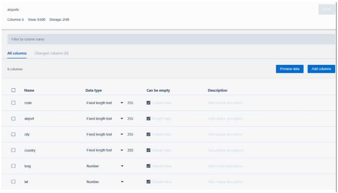This screenshot has height=193, width=338.
Task: Click the Add columns button
Action: point(321,69)
